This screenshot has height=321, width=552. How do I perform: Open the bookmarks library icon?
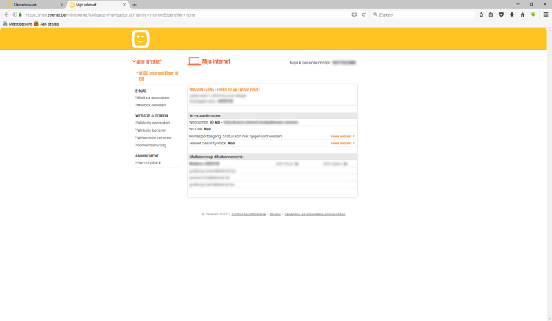[x=491, y=14]
